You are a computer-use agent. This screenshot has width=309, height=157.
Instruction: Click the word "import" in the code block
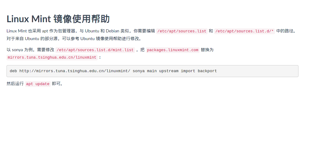[x=188, y=71]
